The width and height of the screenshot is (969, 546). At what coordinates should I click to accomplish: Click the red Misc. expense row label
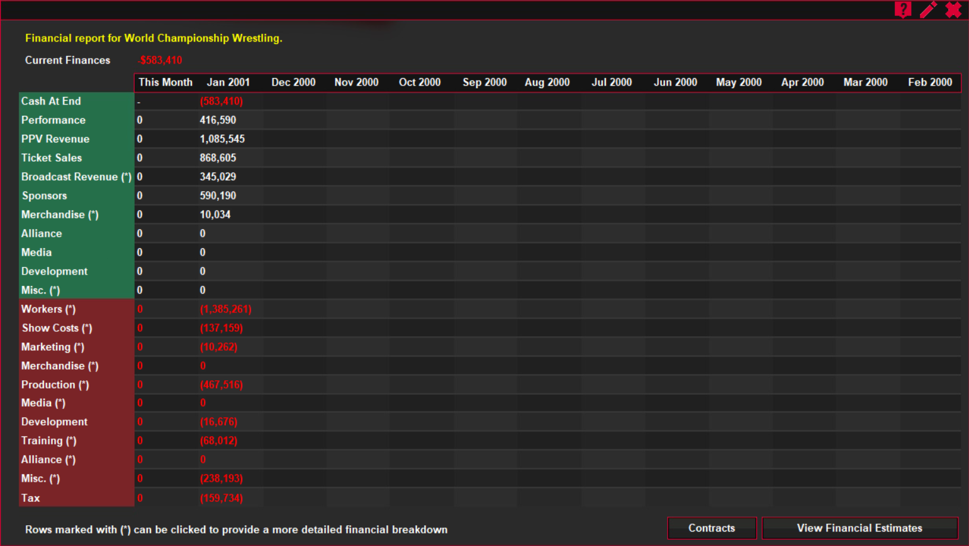(40, 479)
